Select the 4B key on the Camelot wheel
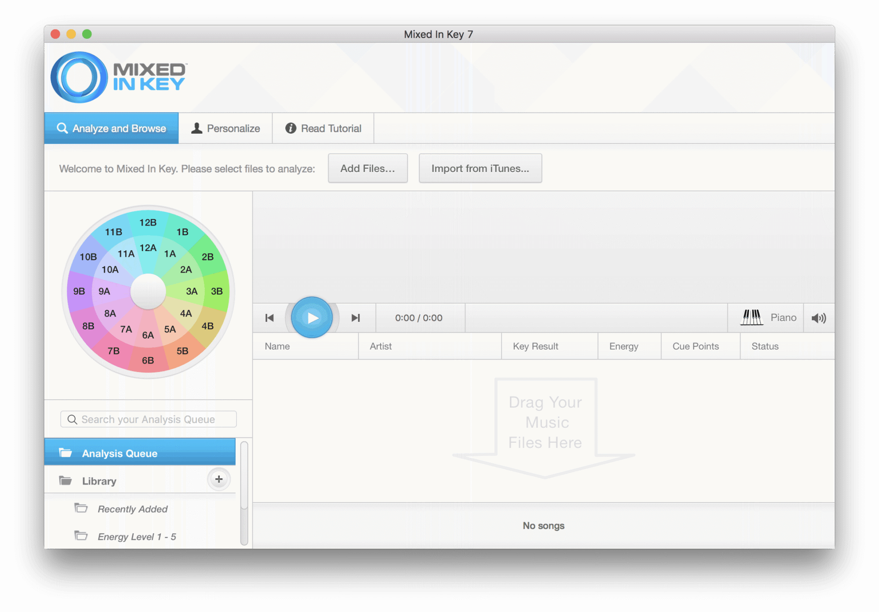The image size is (879, 612). 207,326
